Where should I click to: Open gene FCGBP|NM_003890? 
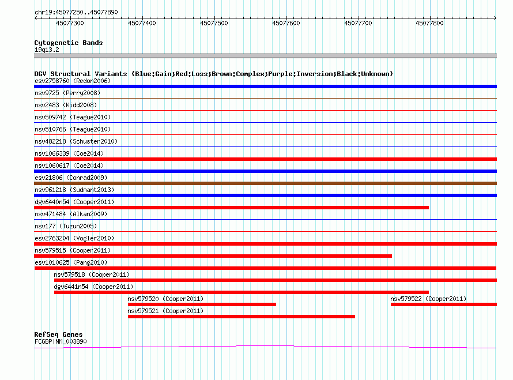[61, 342]
